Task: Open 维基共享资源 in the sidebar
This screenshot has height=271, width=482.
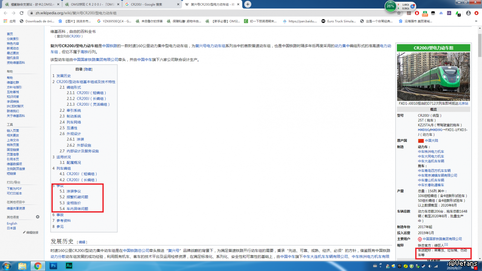Action: [x=16, y=208]
